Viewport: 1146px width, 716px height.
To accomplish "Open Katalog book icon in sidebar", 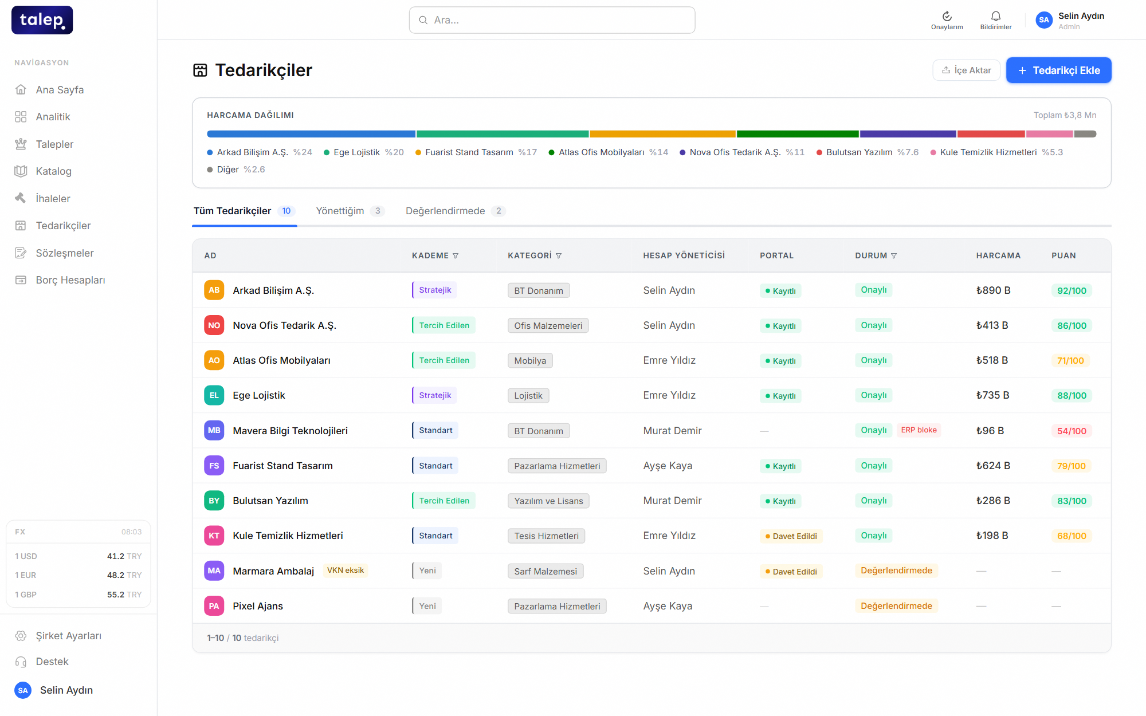I will [x=21, y=171].
